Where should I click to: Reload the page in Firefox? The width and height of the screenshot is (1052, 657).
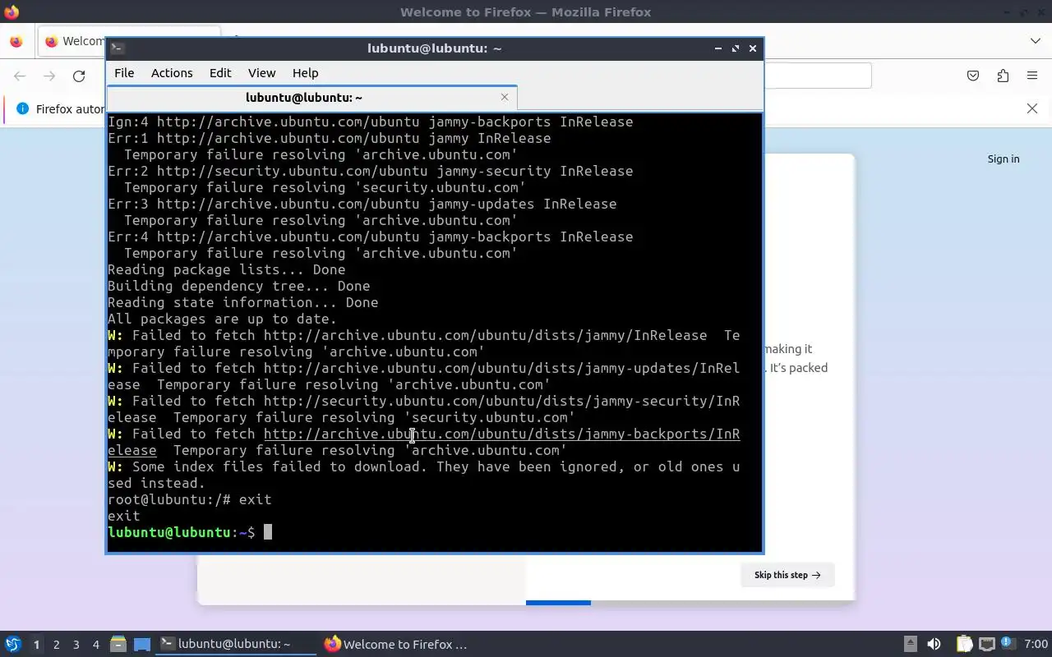point(79,76)
